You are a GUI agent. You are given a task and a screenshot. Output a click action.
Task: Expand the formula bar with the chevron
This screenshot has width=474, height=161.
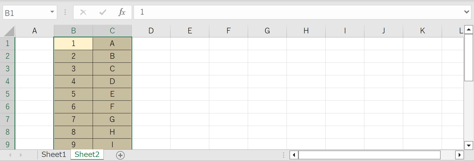(467, 12)
